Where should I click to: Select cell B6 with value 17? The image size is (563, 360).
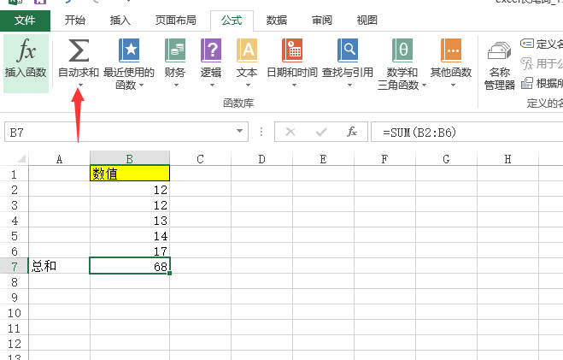click(130, 251)
